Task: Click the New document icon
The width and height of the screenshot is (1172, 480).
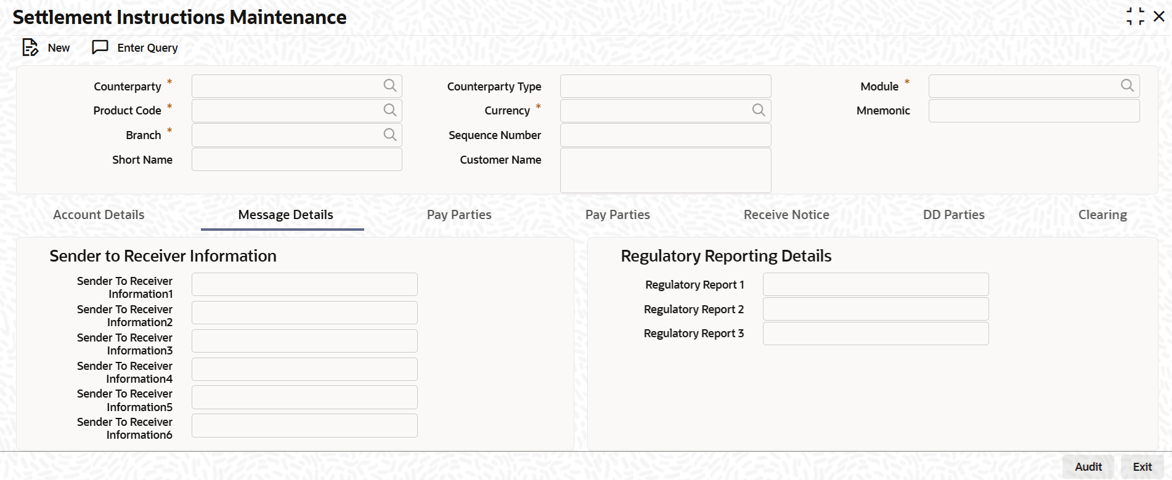Action: [30, 47]
